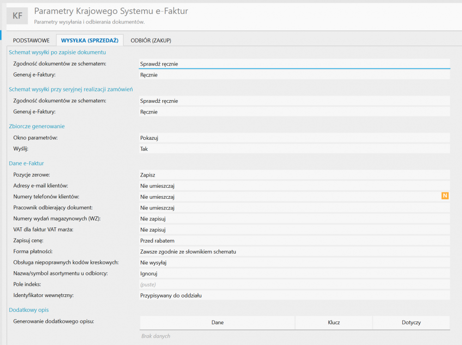Click the Dane column header
The width and height of the screenshot is (462, 345).
(218, 322)
